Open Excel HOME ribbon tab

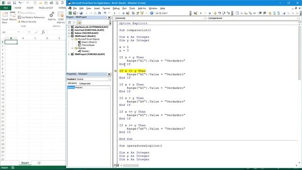click(x=18, y=8)
